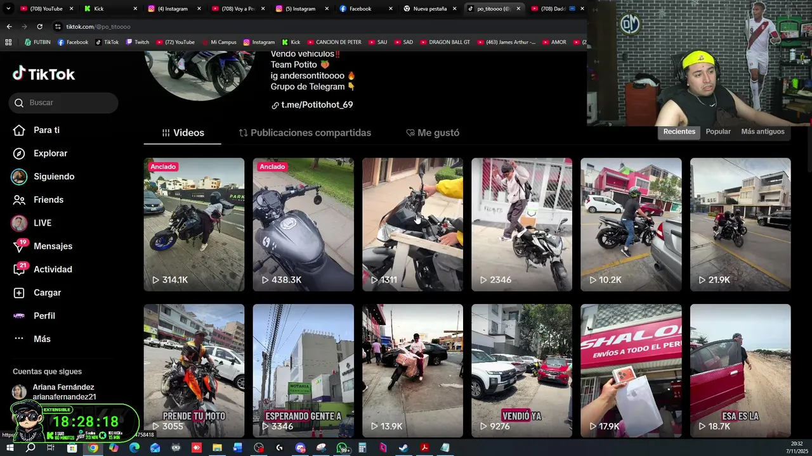Open the CANCION DE PETER bookmark
This screenshot has height=456, width=812.
pos(334,42)
